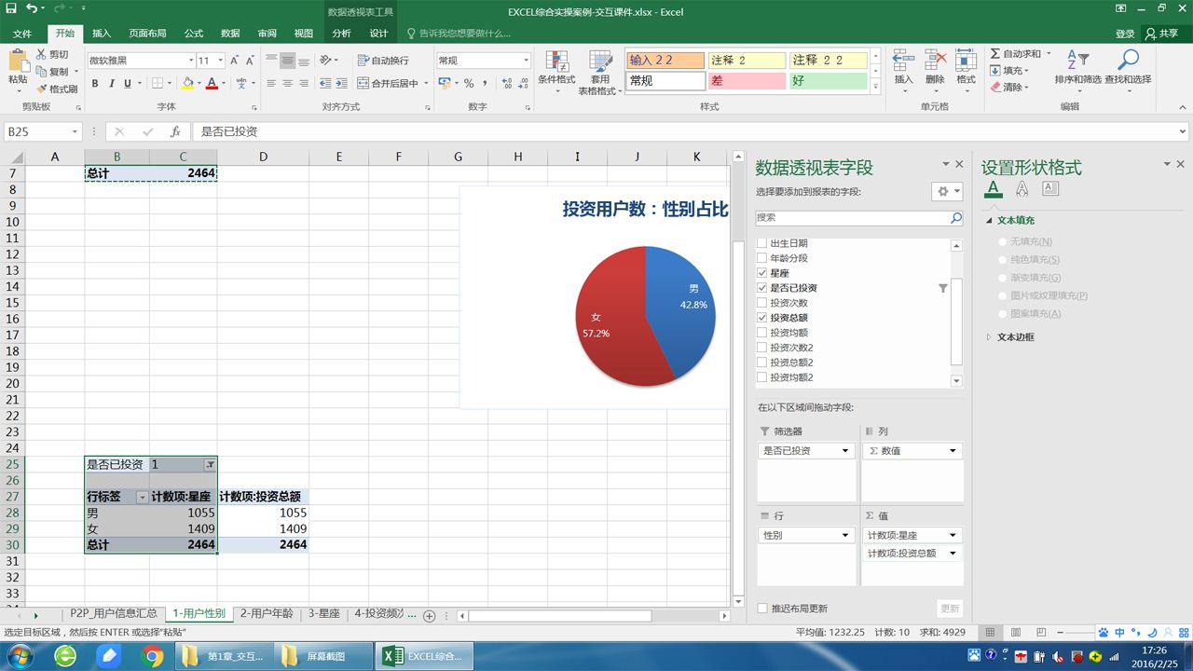Click AutoSum (自动求和) sigma icon
Screen dimensions: 1193x671
tap(995, 54)
